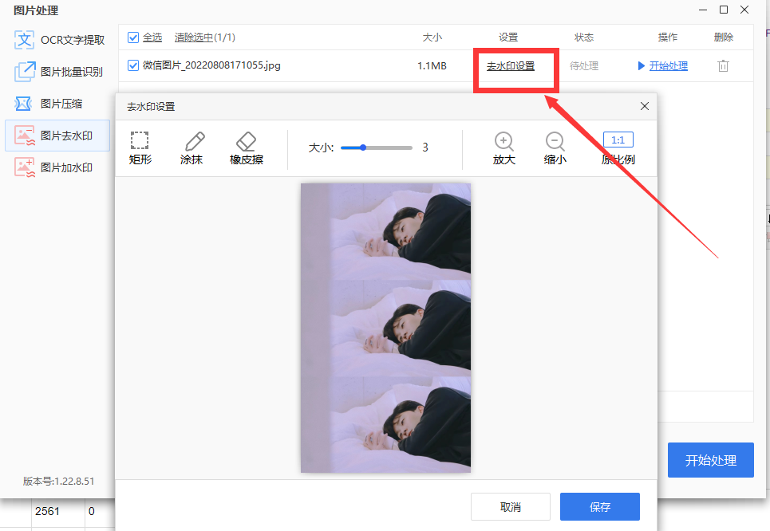Click the 保存 save button
Screen dimensions: 770x531
point(600,506)
